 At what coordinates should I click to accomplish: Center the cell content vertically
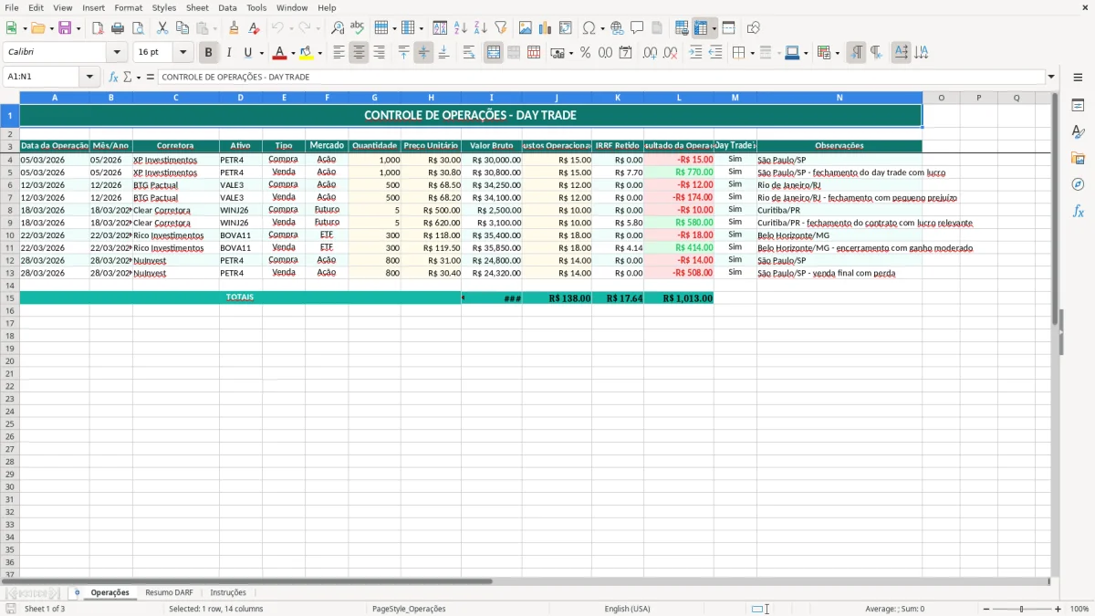coord(423,53)
